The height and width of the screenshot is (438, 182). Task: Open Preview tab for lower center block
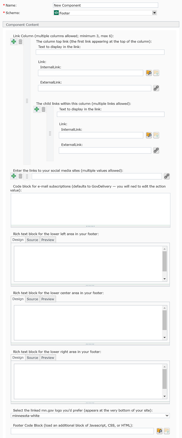(48, 299)
